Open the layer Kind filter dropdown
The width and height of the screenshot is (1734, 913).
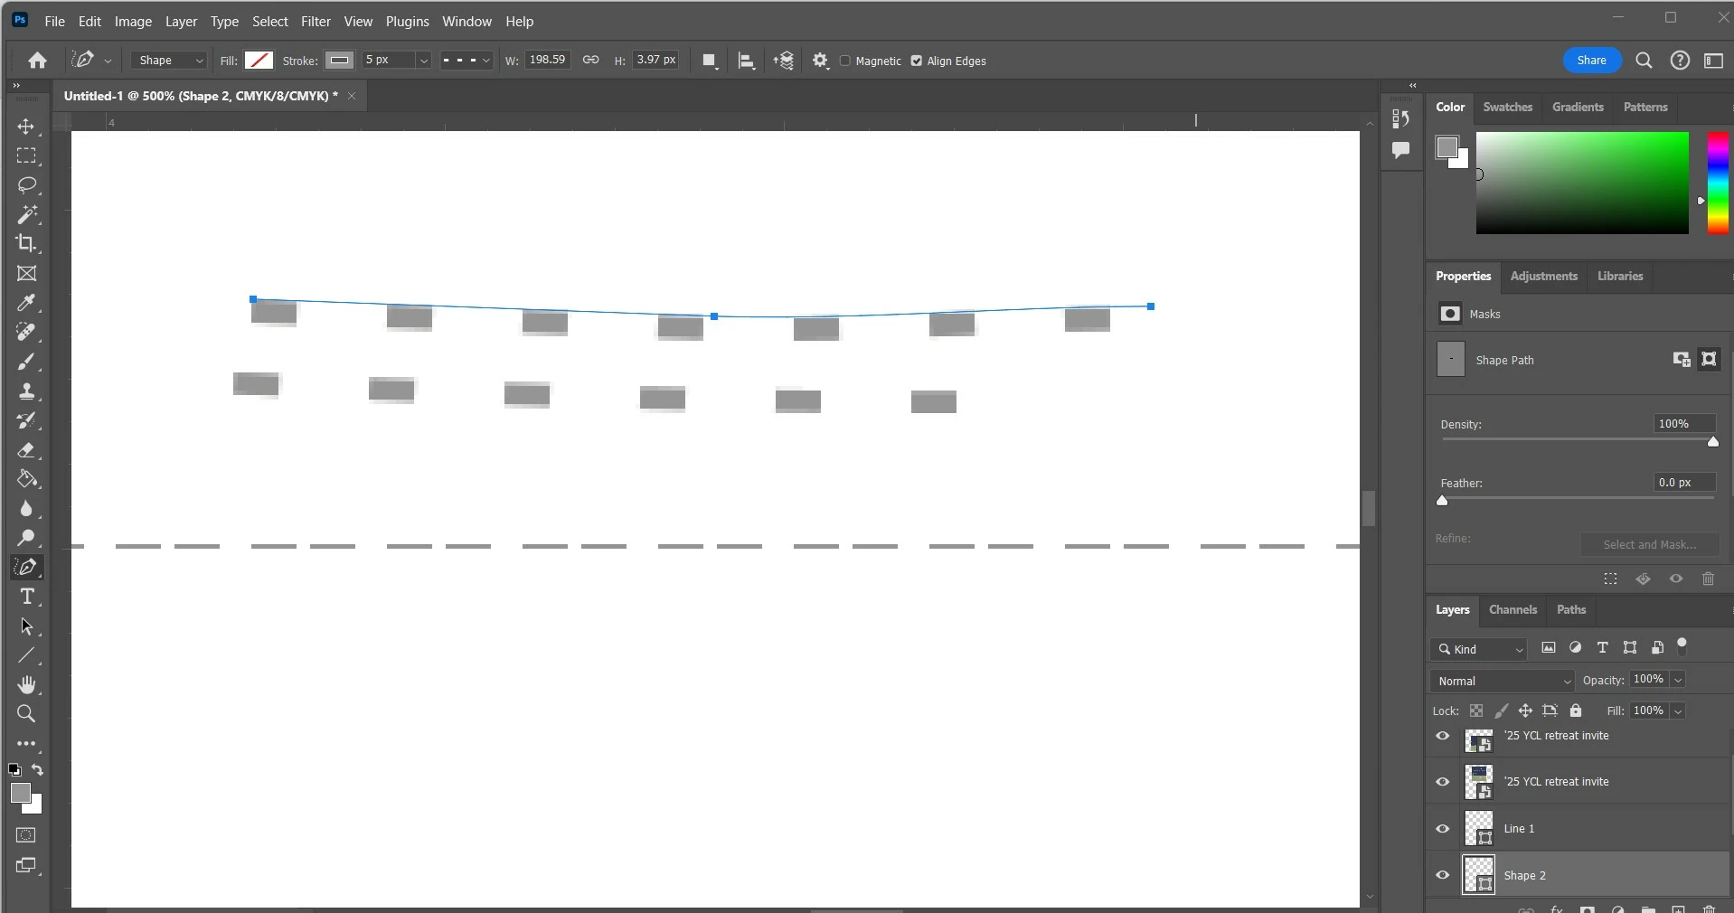(1479, 649)
